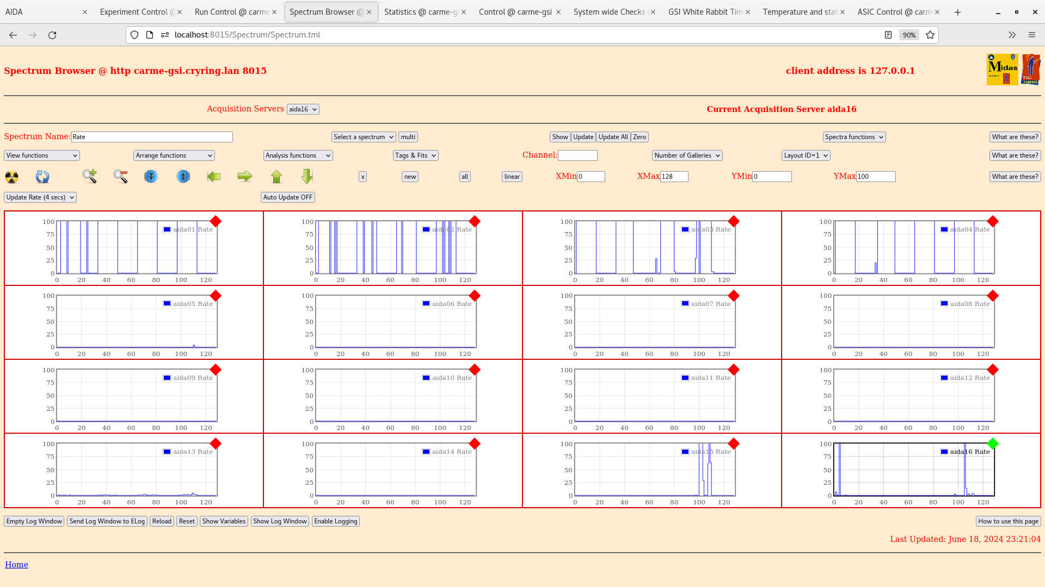The width and height of the screenshot is (1045, 587).
Task: Click the blue circular refresh arrows icon
Action: [42, 177]
